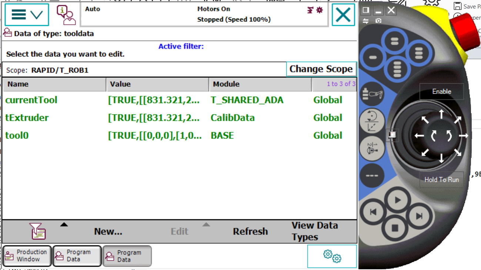
Task: Step forward with the forward button
Action: (419, 216)
